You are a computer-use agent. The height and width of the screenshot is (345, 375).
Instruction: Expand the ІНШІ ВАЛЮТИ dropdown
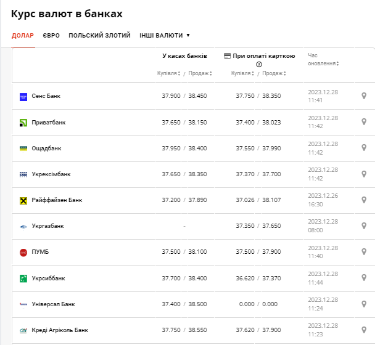click(164, 36)
